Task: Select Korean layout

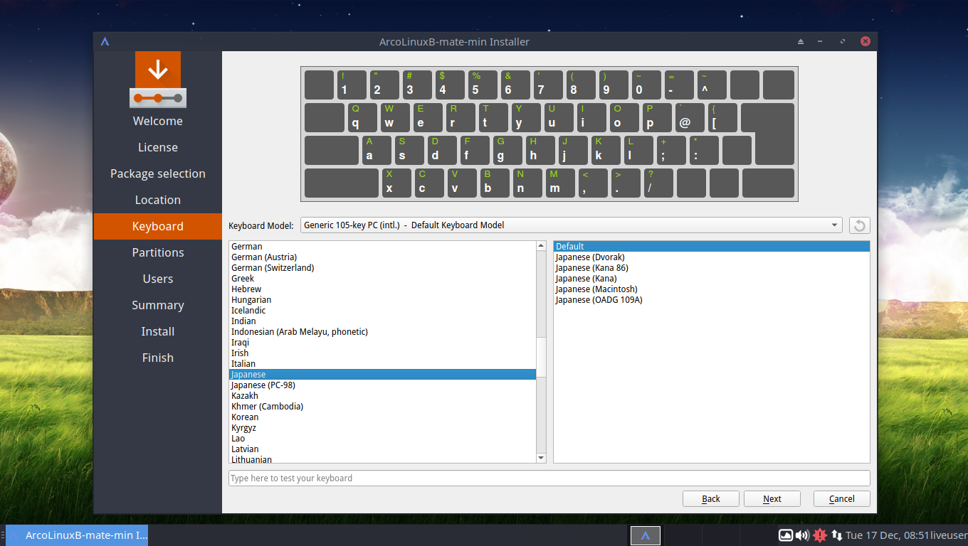Action: pyautogui.click(x=382, y=417)
